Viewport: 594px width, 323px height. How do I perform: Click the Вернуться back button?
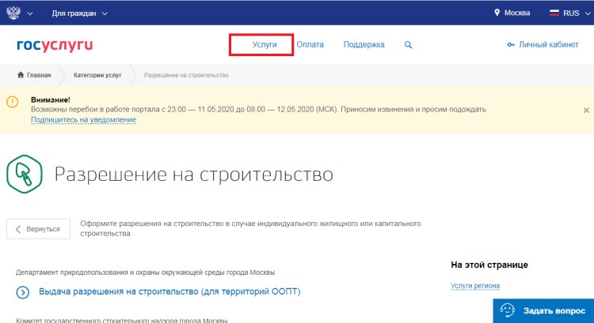[x=38, y=229]
